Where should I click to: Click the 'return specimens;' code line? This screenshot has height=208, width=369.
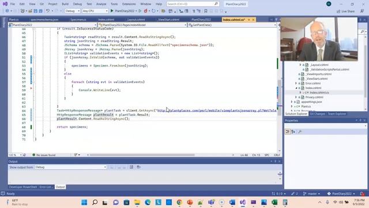[72, 127]
